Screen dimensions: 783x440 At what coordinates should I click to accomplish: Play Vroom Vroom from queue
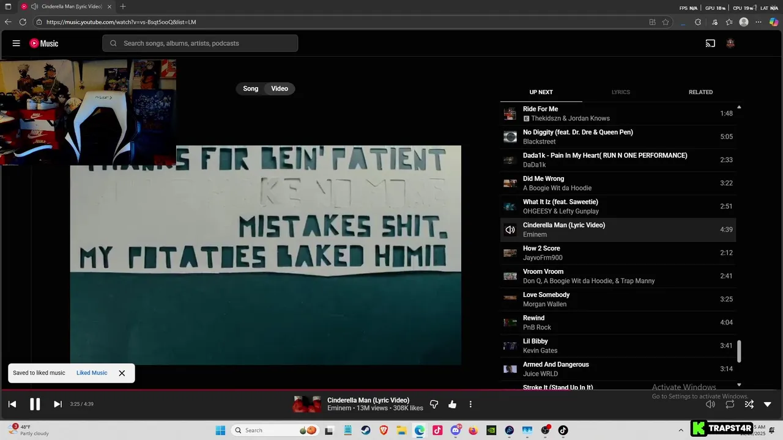tap(618, 276)
